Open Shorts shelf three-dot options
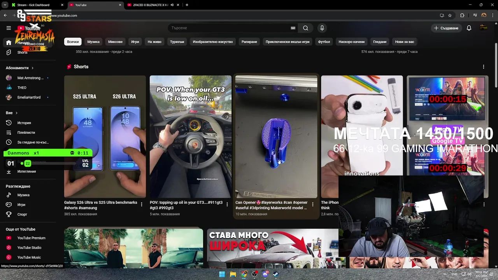The height and width of the screenshot is (280, 498). [484, 67]
